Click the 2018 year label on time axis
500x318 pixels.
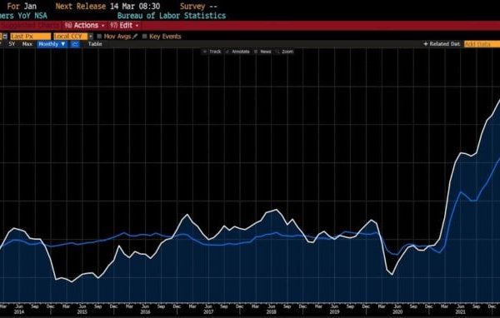271,312
